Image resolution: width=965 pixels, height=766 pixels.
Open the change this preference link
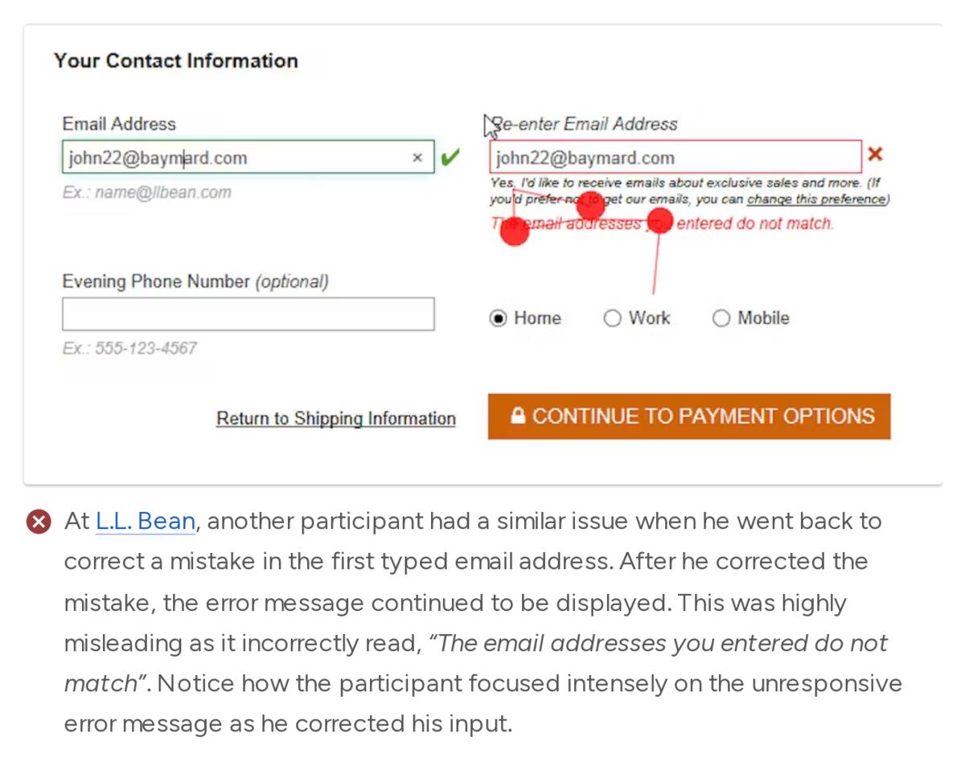click(816, 199)
